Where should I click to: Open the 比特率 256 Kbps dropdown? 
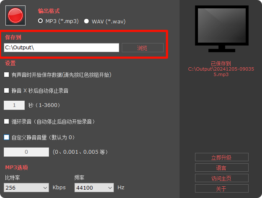(x=26, y=188)
